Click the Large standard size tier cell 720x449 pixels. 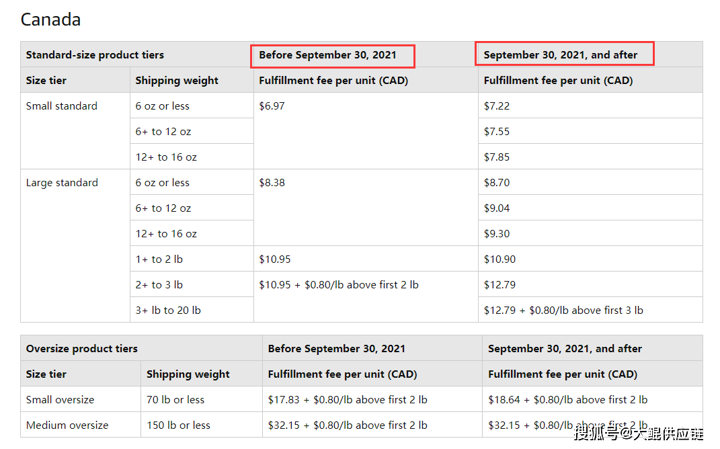coord(62,183)
